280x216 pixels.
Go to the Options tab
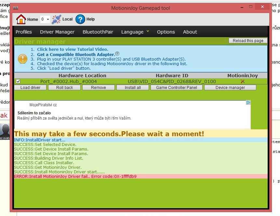point(166,32)
